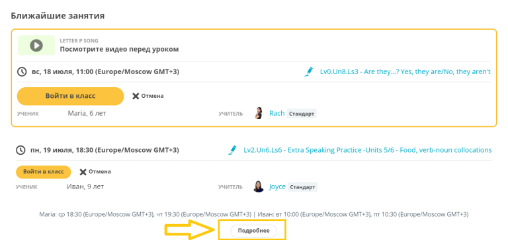Open teacher Joyce's avatar photo
Viewport: 508px width, 240px height.
click(258, 187)
